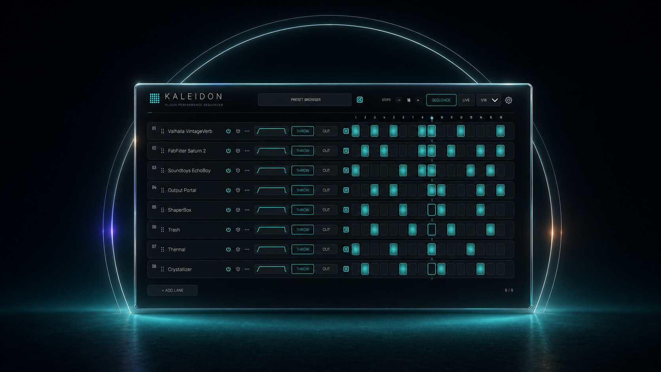Click the cube icon on Crystallizer lane
The width and height of the screenshot is (661, 372).
238,269
